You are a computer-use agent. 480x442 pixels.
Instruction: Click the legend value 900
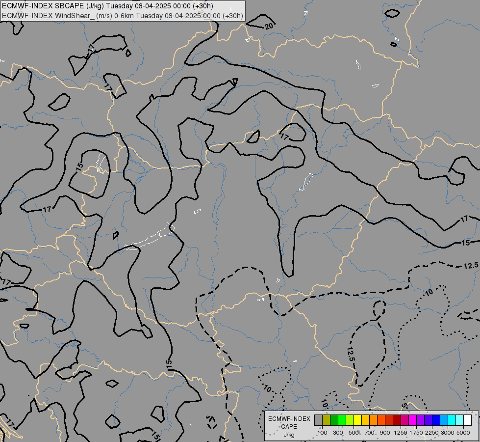[x=385, y=433]
